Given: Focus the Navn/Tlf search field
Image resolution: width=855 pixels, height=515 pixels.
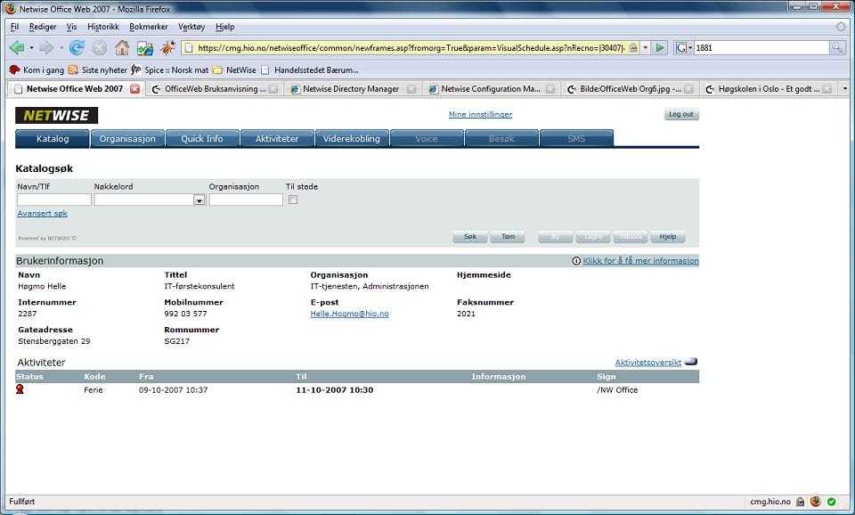Looking at the screenshot, I should point(54,200).
